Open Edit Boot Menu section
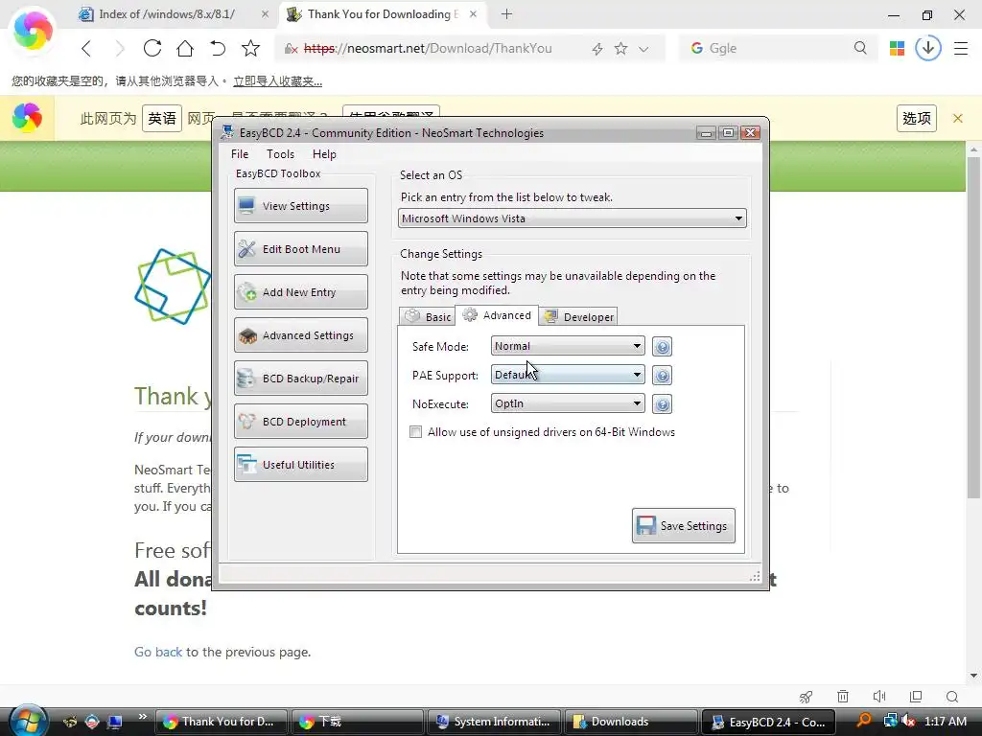This screenshot has height=736, width=982. (x=300, y=249)
